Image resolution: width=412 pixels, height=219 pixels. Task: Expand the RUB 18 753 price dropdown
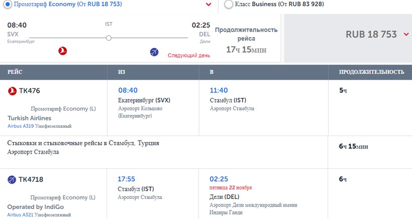pos(406,34)
